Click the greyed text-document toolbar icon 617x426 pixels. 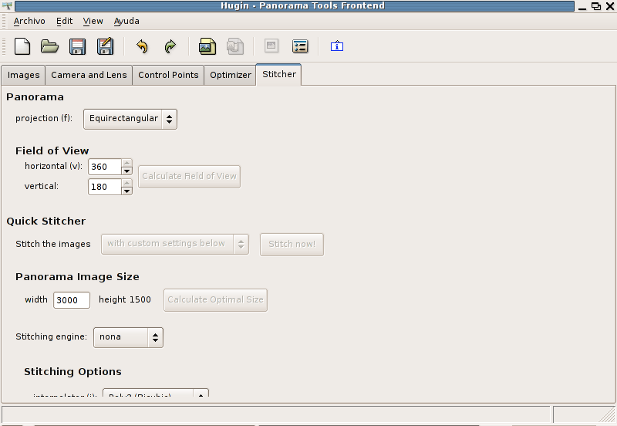point(235,46)
